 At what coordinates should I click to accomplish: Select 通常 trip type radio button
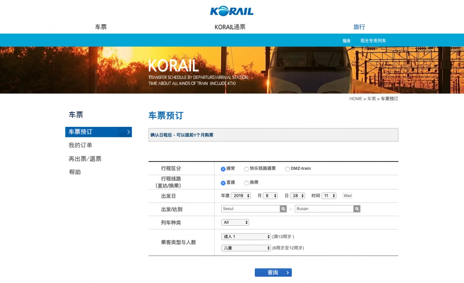223,169
